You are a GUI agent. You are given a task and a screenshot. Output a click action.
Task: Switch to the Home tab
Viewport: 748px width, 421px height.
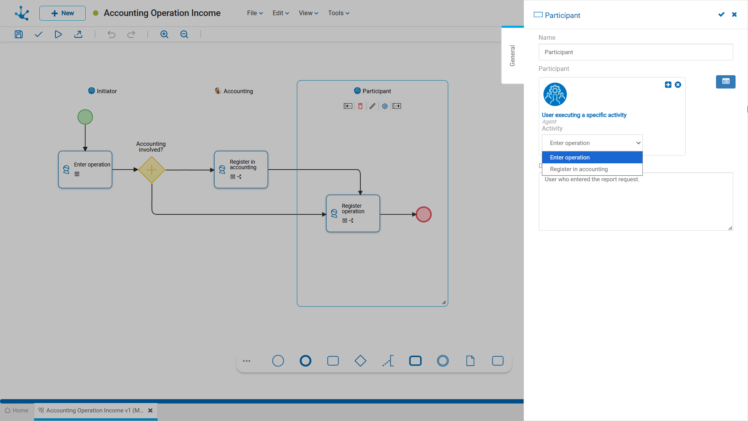pyautogui.click(x=17, y=410)
